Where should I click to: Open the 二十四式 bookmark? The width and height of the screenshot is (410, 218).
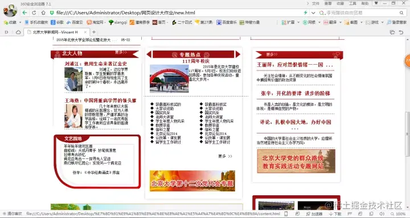pyautogui.click(x=182, y=23)
